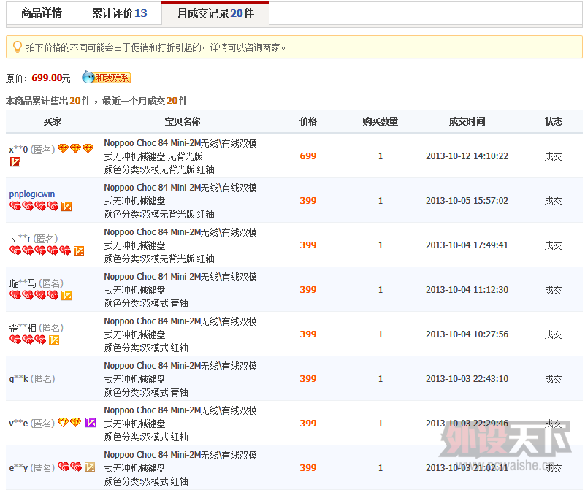Click timestamp 2013-10-03 22:43:10

click(x=467, y=379)
